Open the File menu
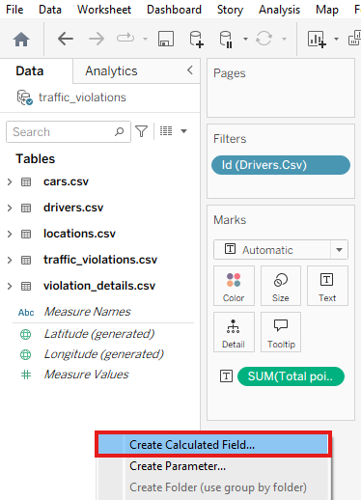The width and height of the screenshot is (361, 500). (14, 10)
